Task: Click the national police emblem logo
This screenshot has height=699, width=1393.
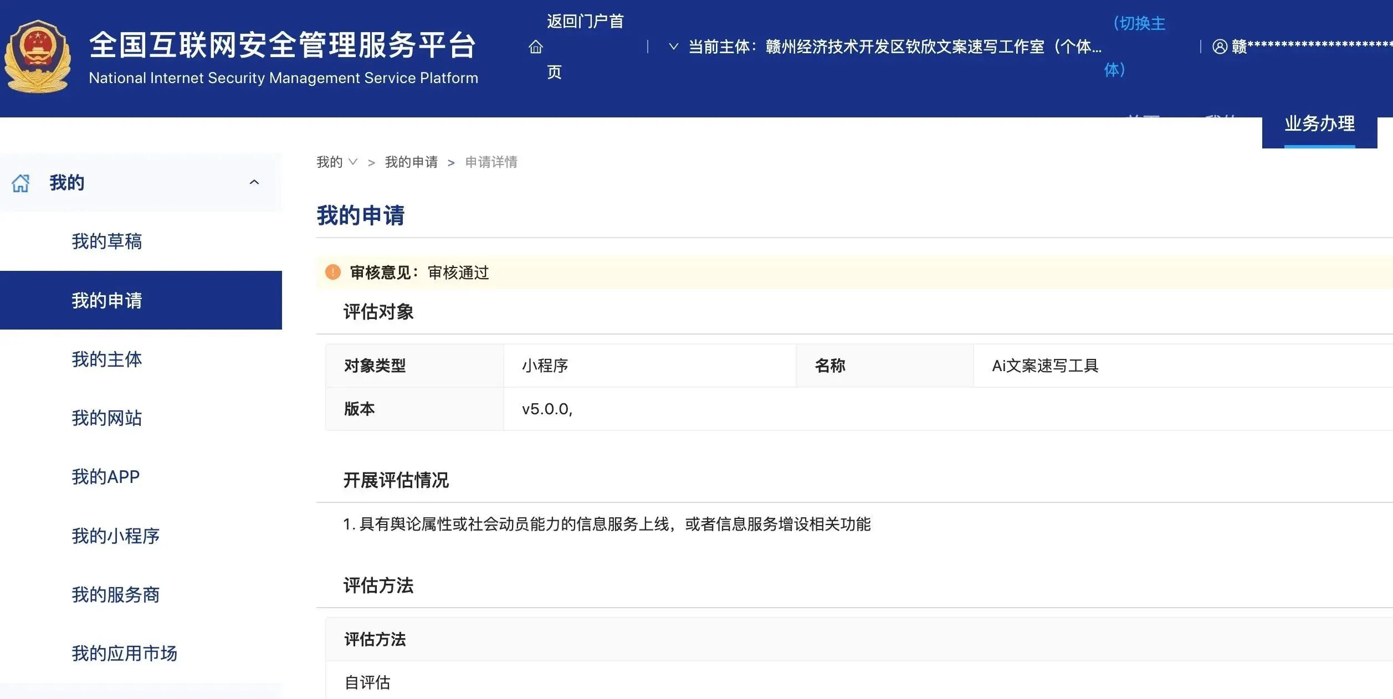Action: point(38,57)
